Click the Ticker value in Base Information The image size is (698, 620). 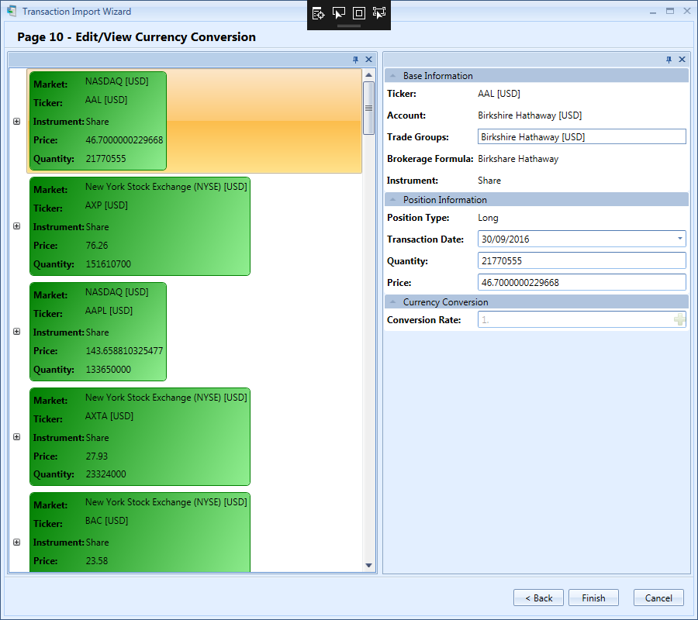499,94
